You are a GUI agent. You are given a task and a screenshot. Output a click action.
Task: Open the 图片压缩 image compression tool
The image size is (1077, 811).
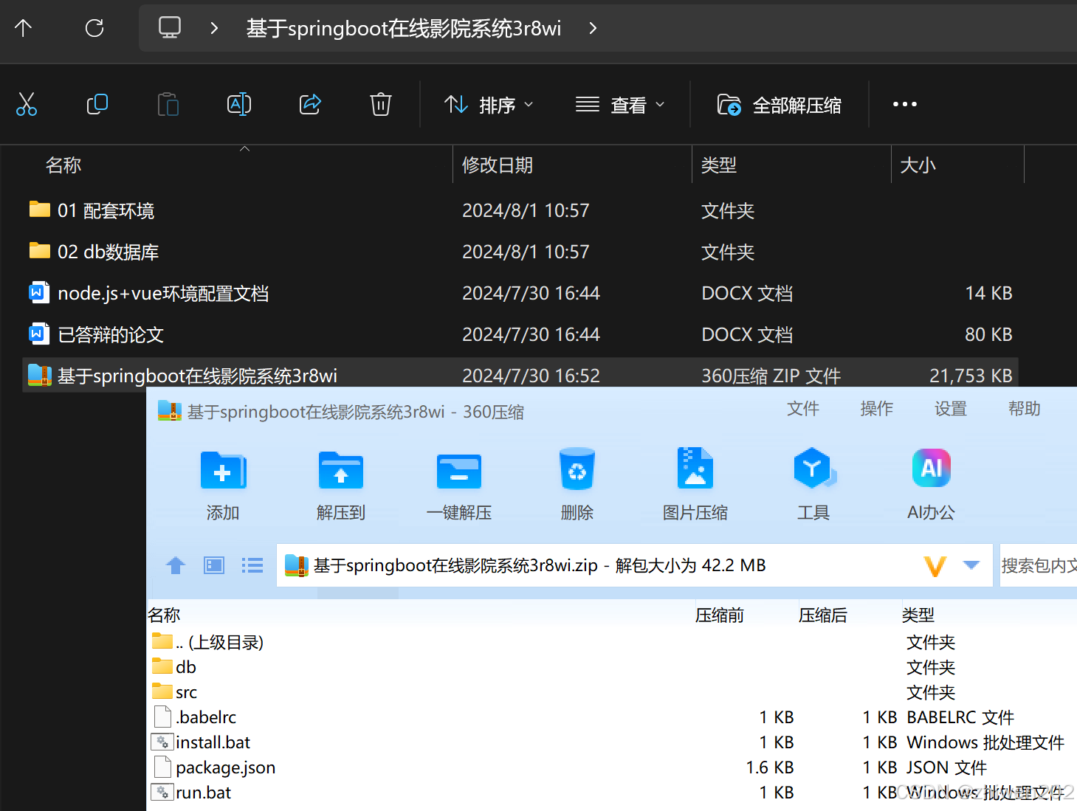click(695, 484)
